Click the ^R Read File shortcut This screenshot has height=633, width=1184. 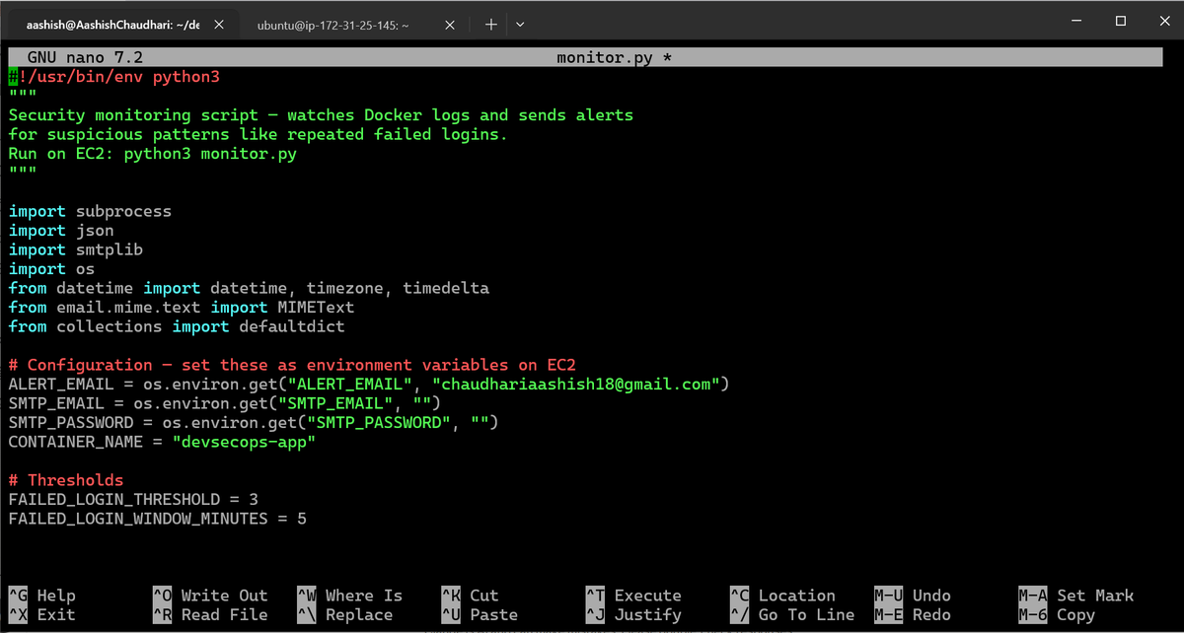[x=210, y=614]
